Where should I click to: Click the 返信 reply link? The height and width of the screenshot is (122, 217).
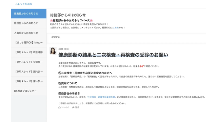tap(77, 107)
